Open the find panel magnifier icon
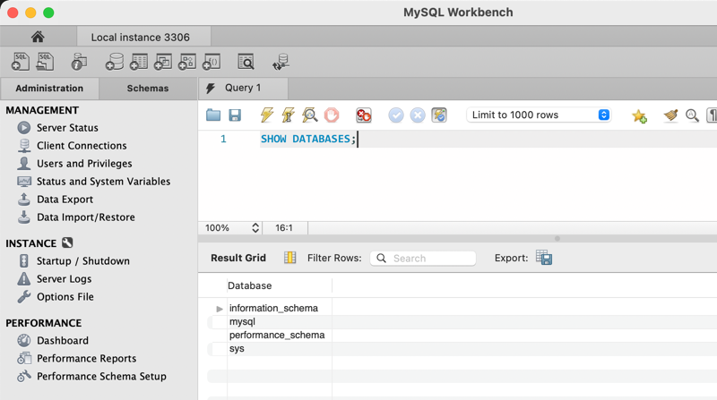The width and height of the screenshot is (717, 400). (x=692, y=115)
